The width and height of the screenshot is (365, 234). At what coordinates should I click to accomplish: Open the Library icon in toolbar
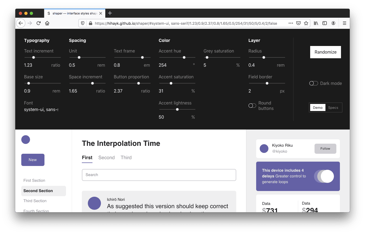[x=316, y=23]
